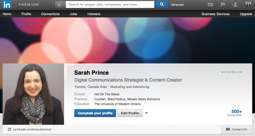Click the add connections person icon

coord(235,4)
